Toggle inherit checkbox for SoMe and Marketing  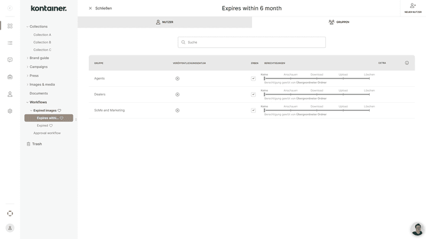253,110
